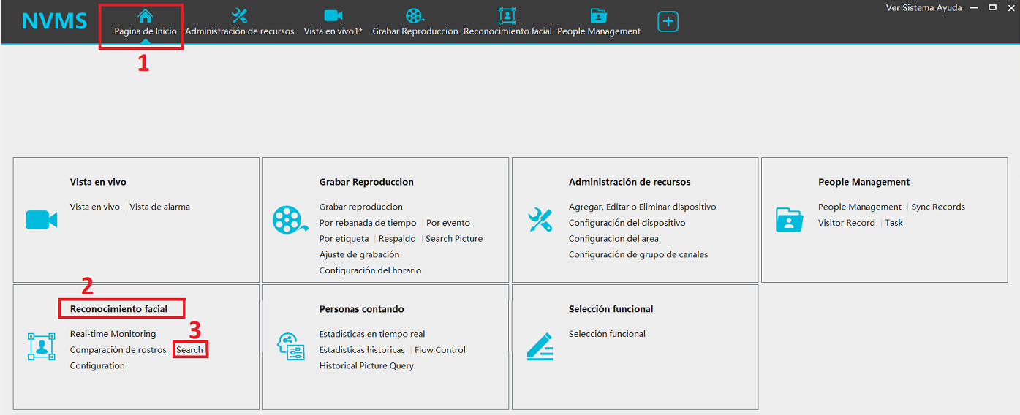Screen dimensions: 1020x415
Task: Open the Administración de recursos top tab
Action: pyautogui.click(x=239, y=23)
